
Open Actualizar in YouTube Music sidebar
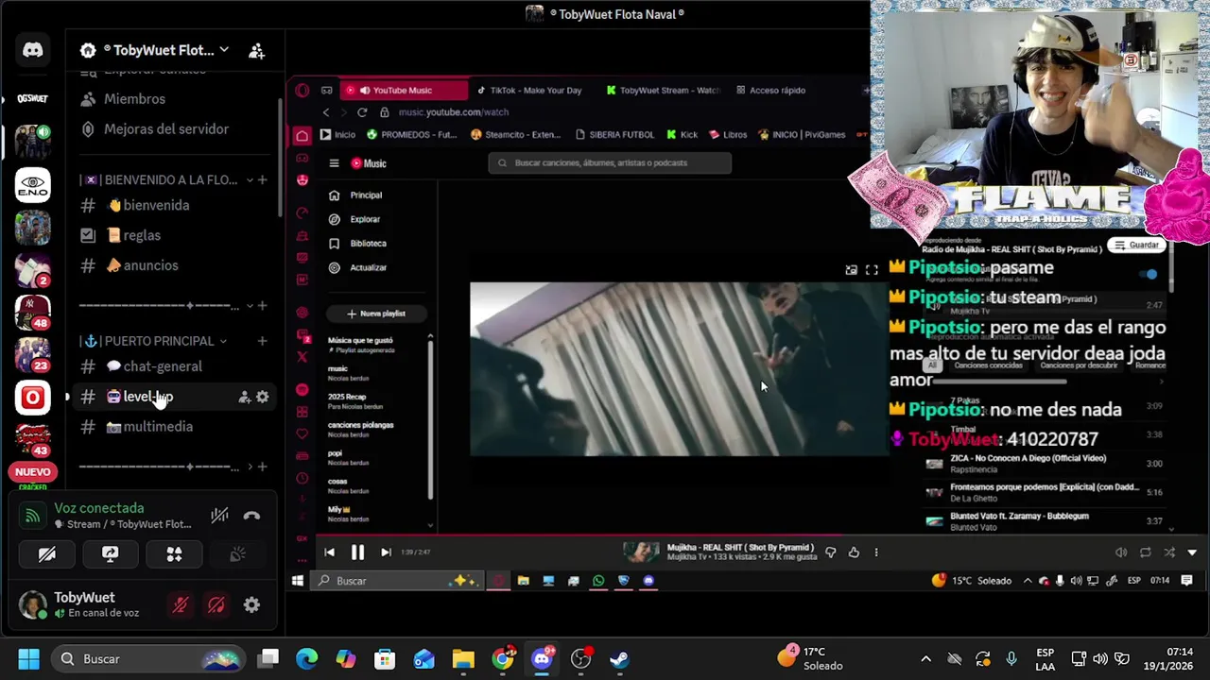(x=358, y=267)
